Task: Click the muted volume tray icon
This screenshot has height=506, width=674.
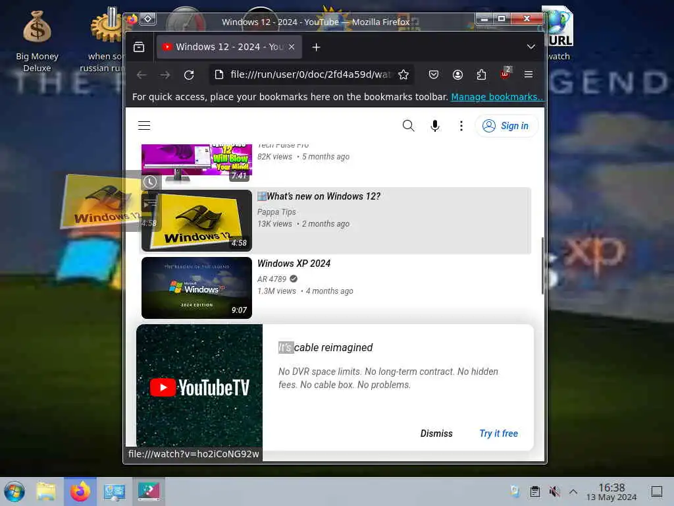Action: (554, 492)
